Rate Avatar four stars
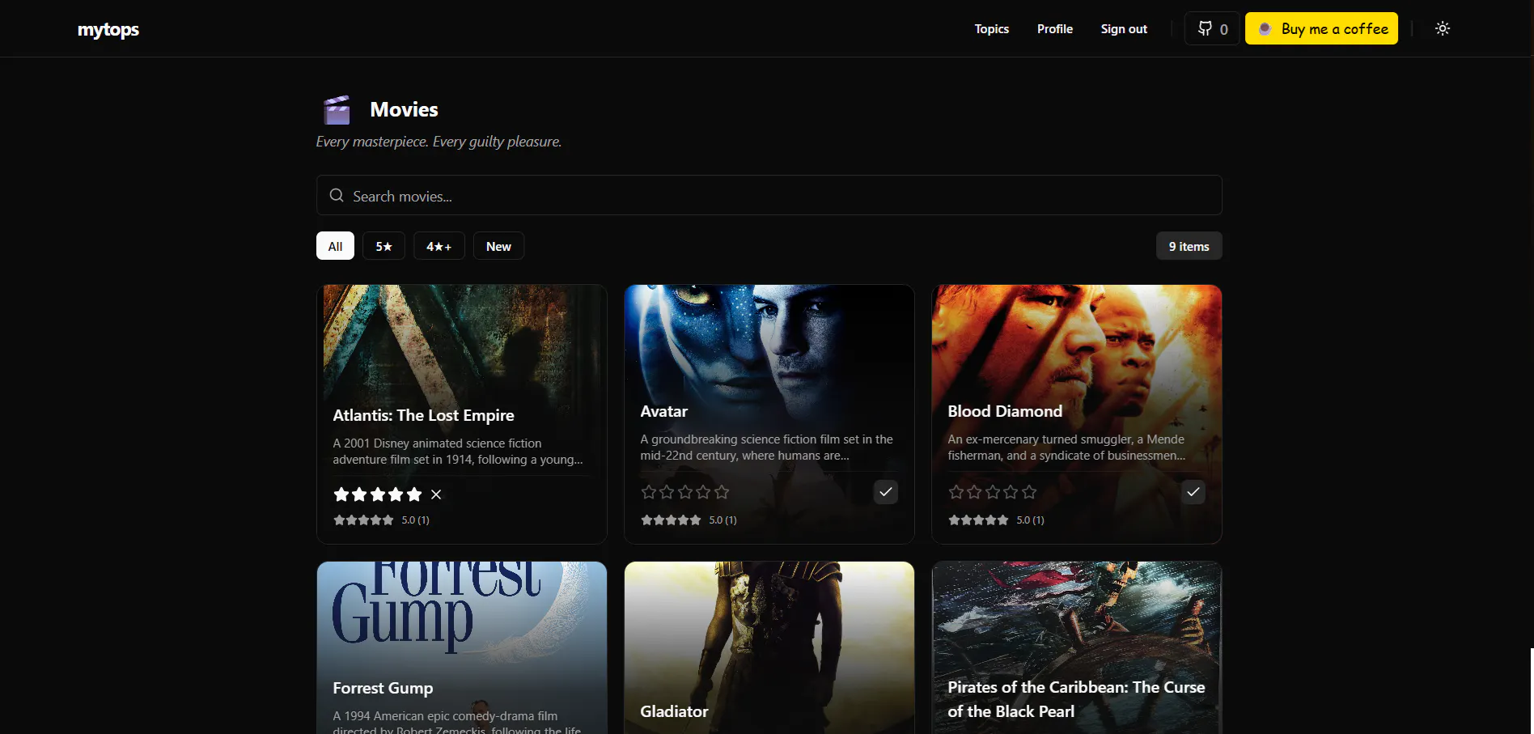Image resolution: width=1534 pixels, height=734 pixels. pyautogui.click(x=703, y=492)
